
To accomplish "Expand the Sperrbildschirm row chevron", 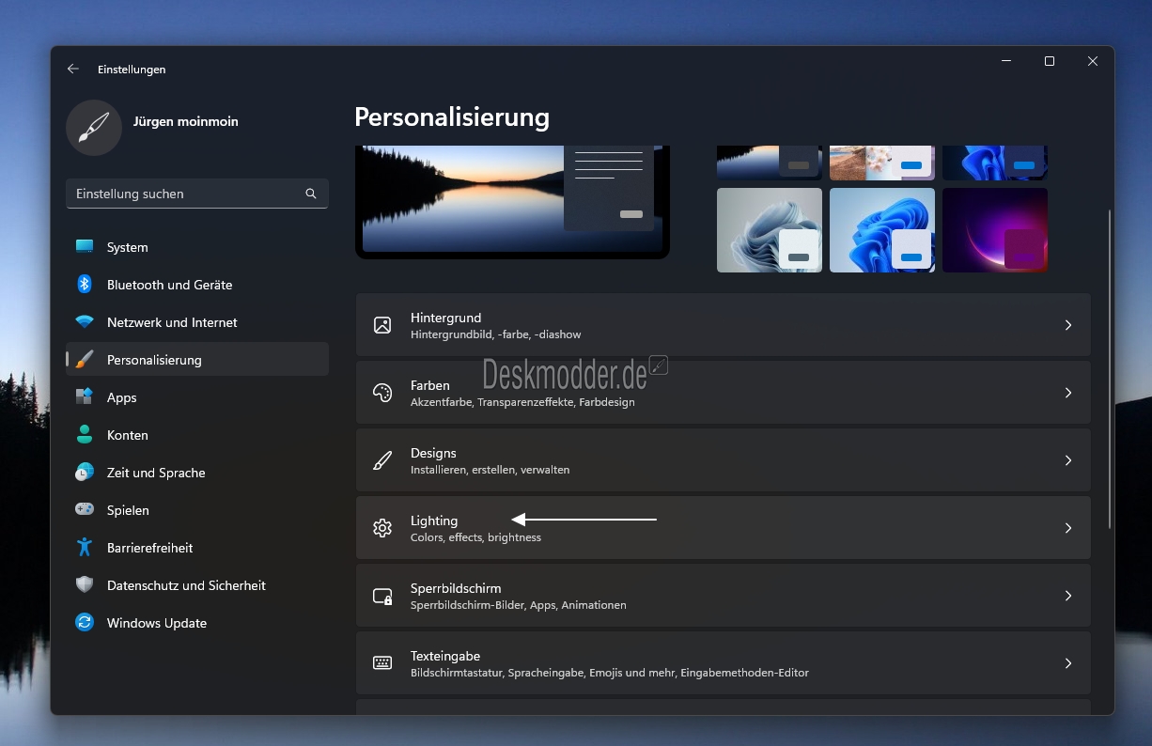I will pyautogui.click(x=1067, y=596).
